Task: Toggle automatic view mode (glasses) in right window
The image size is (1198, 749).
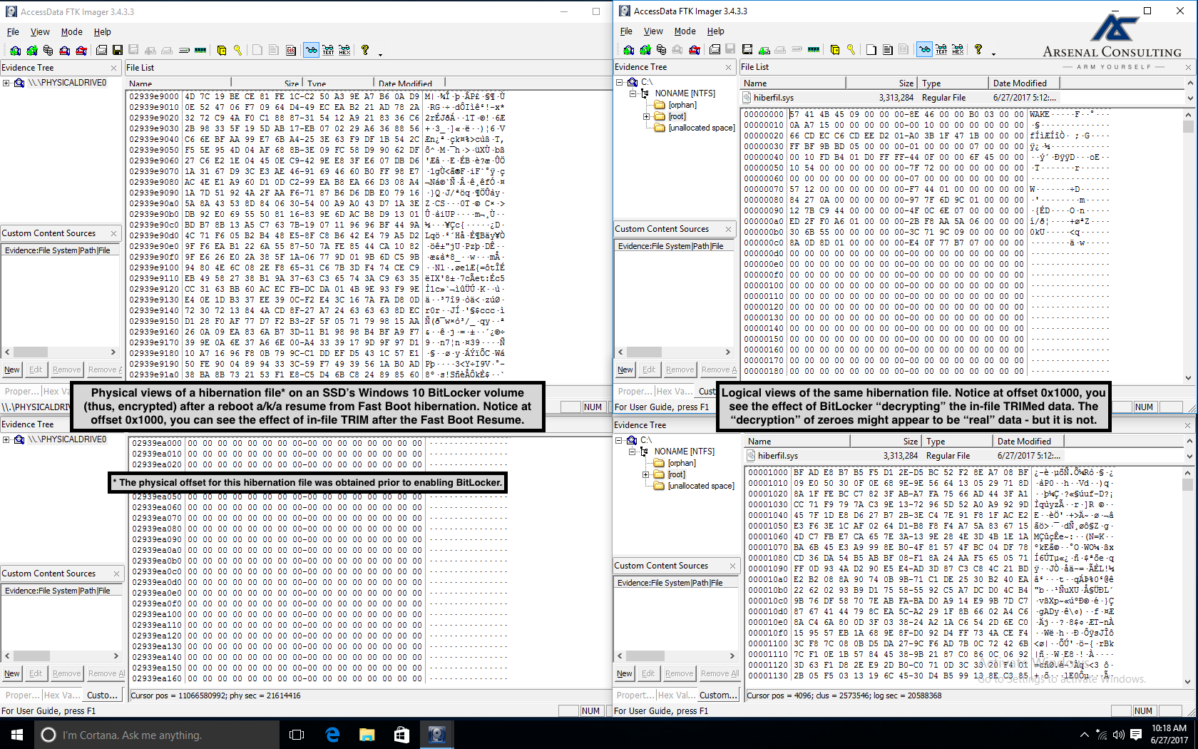Action: (x=924, y=49)
